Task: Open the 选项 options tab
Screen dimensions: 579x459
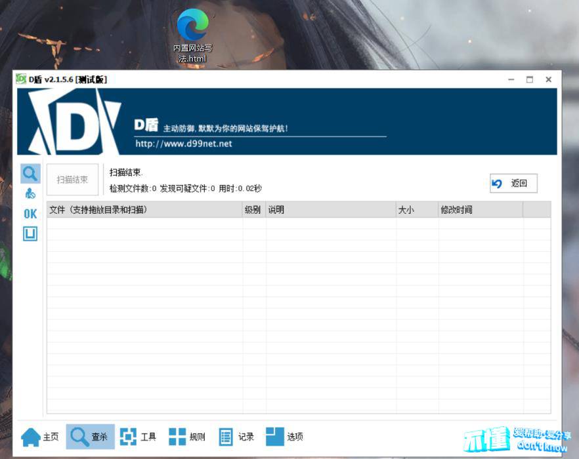Action: 285,437
